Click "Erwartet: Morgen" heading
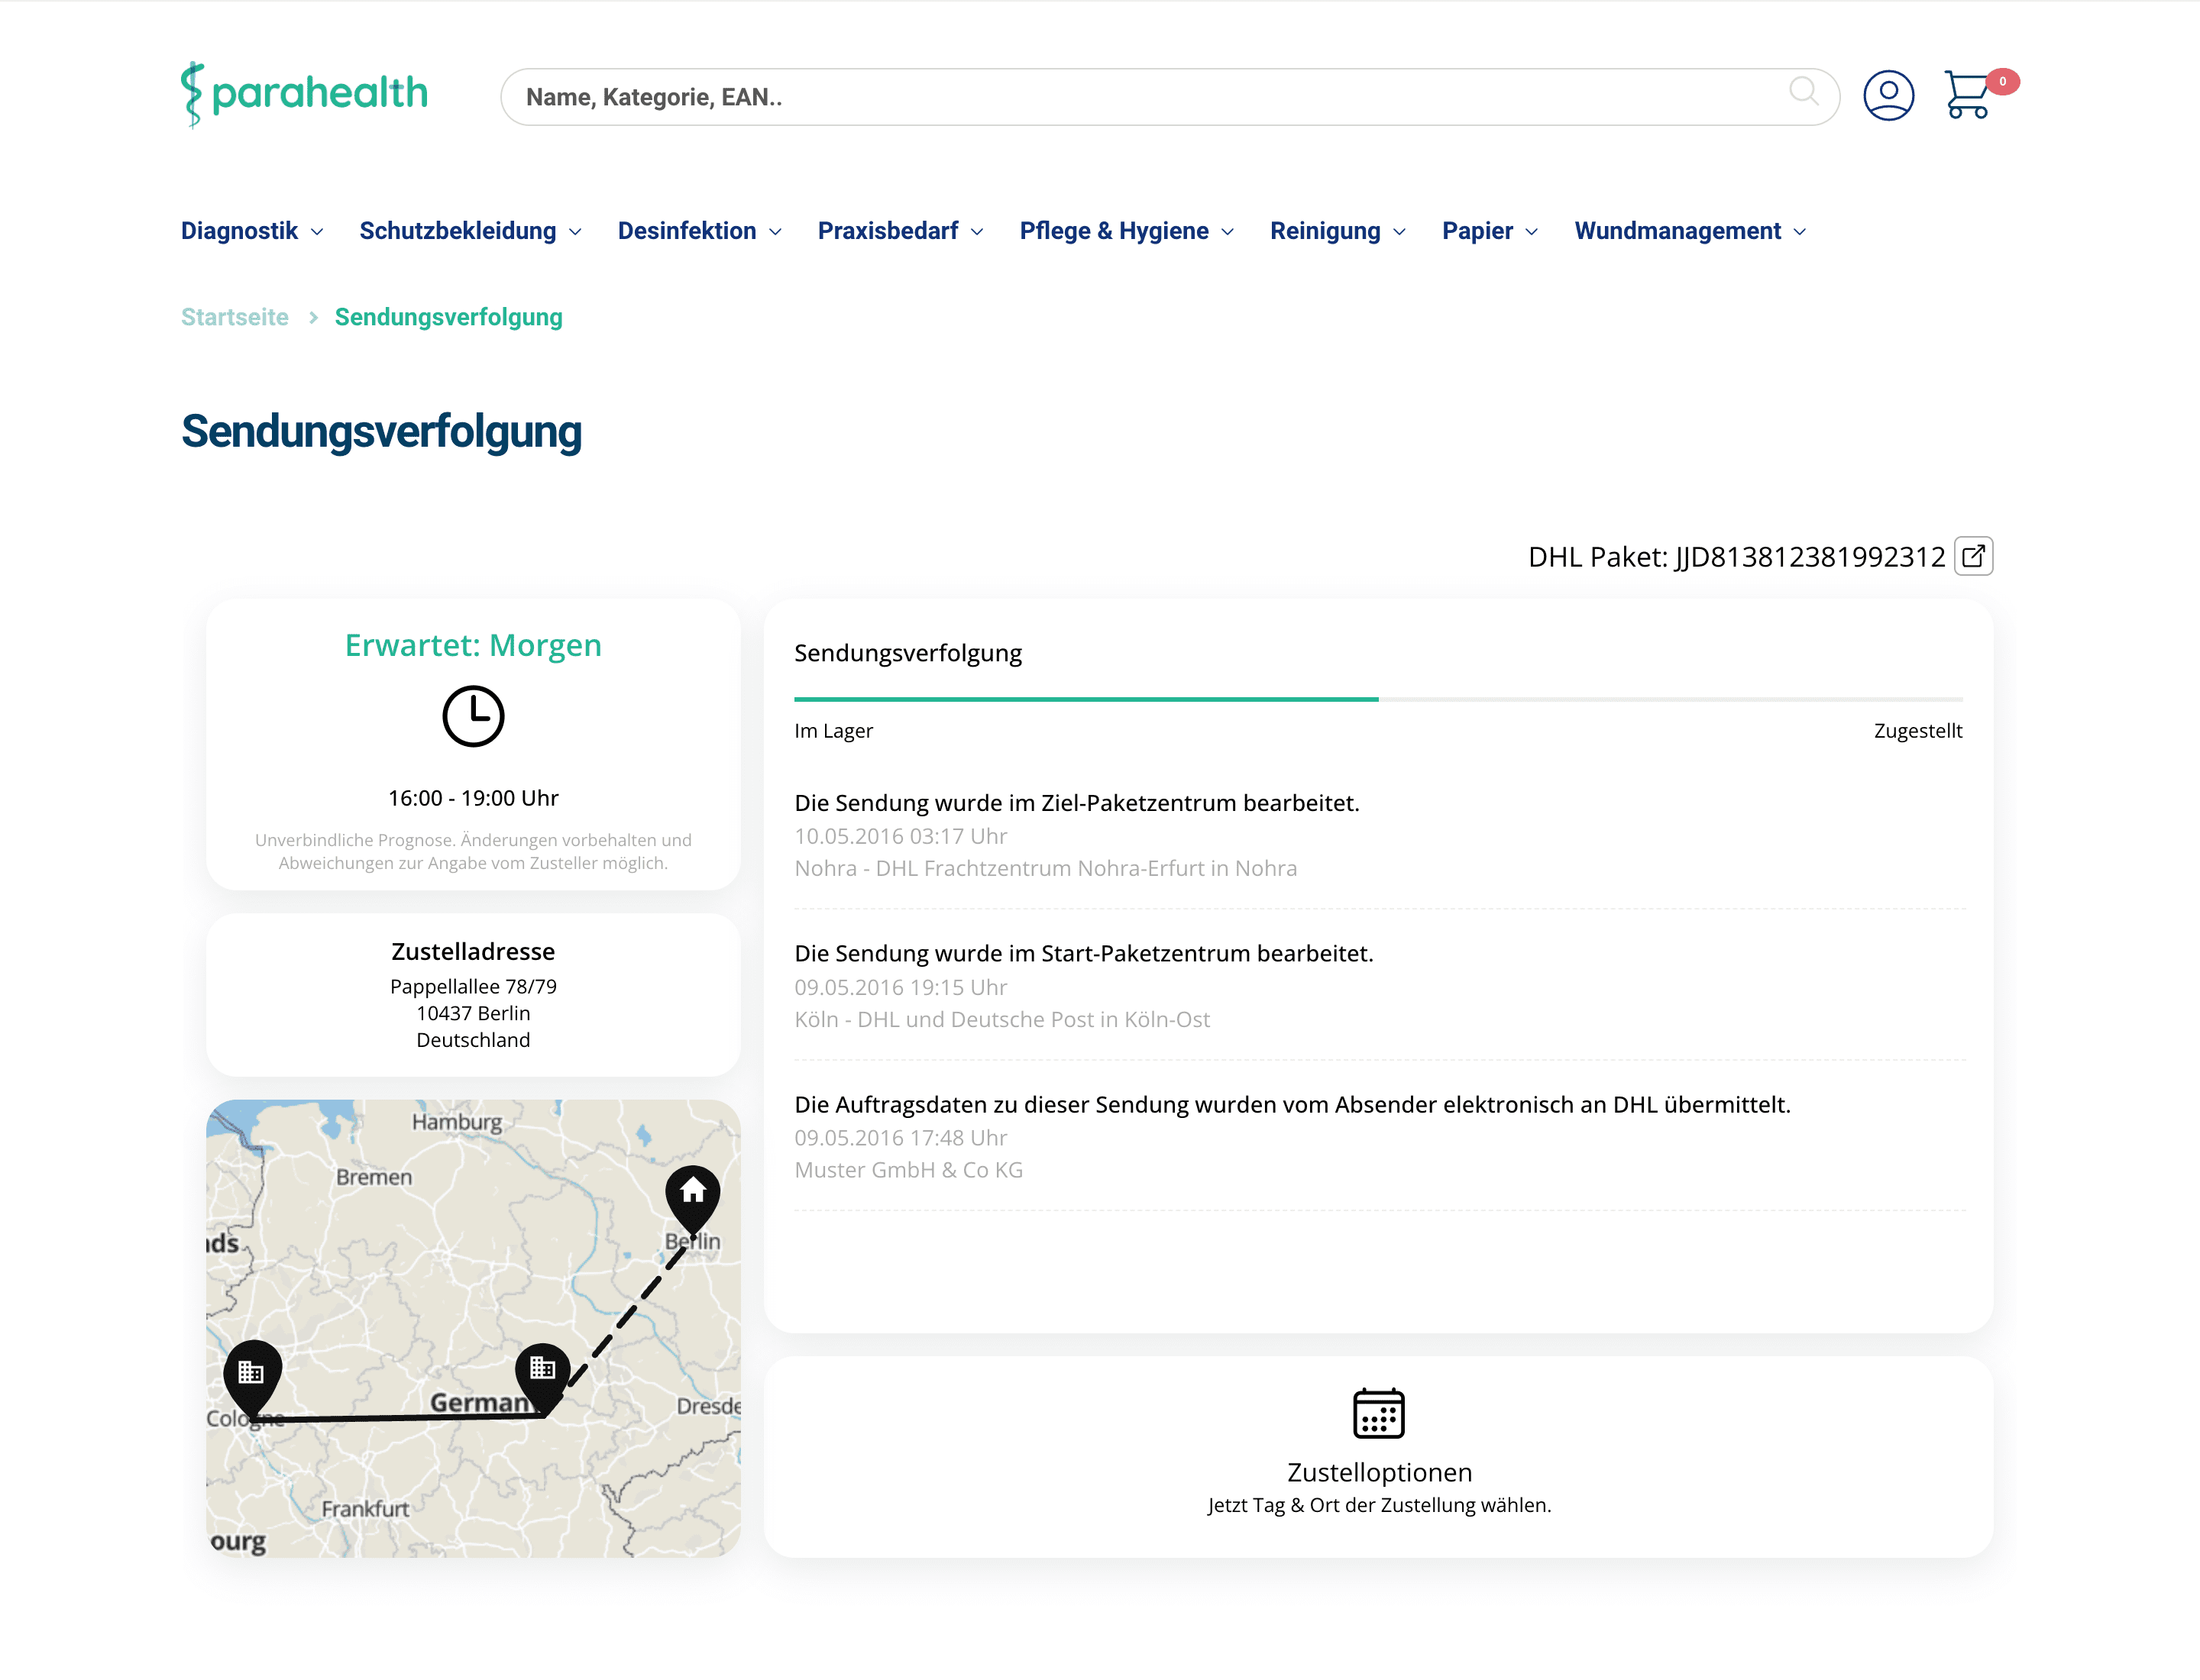Screen dimensions: 2200x1680 click(473, 646)
